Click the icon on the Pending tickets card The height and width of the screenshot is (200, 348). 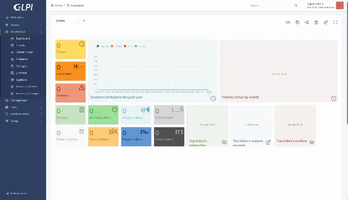[x=113, y=132]
